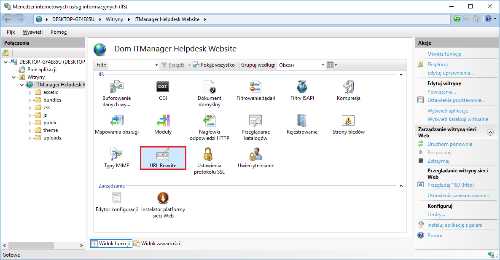Image resolution: width=500 pixels, height=260 pixels.
Task: Open the Grupuj według Obszar dropdown
Action: [x=323, y=65]
